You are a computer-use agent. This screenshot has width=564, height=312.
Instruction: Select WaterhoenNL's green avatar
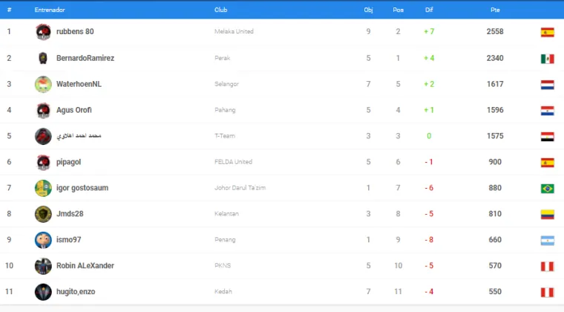(43, 84)
